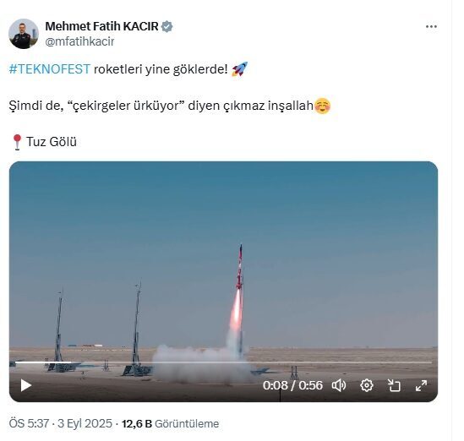
Task: Click the 0:08 / 0:56 time display
Action: (x=292, y=385)
